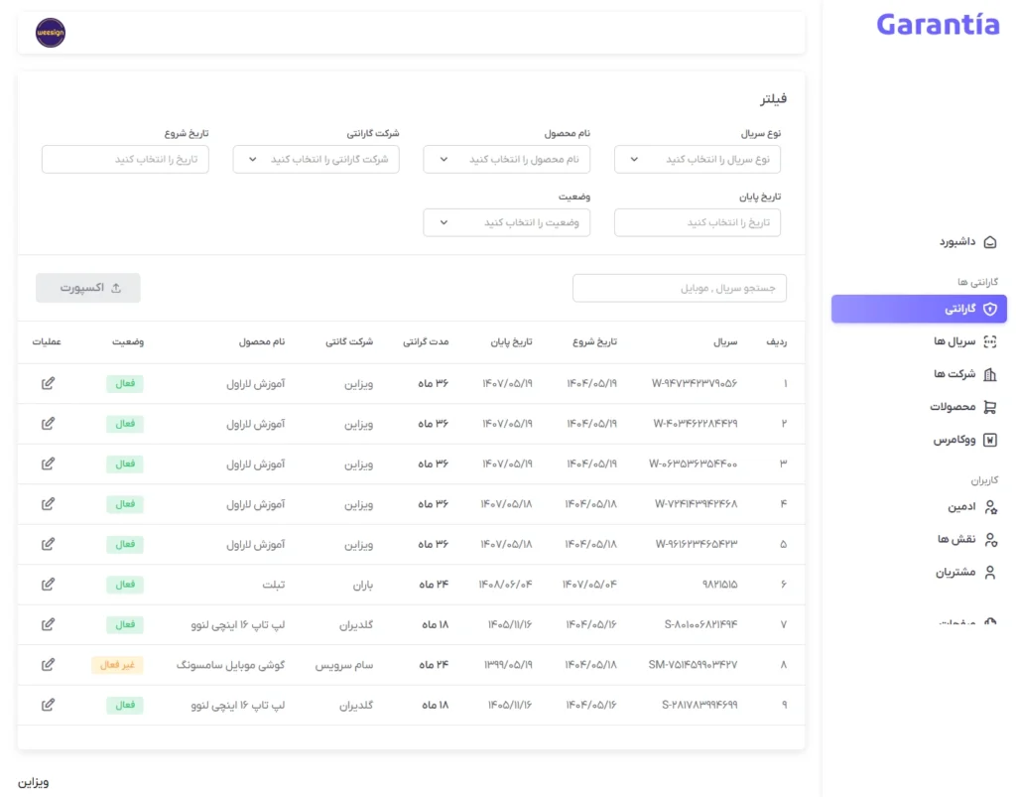Click the WooCommerce icon in sidebar
The height and width of the screenshot is (797, 1016).
click(x=989, y=440)
